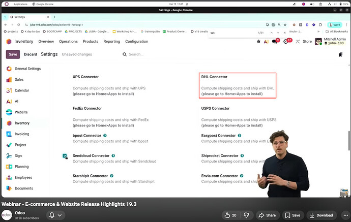Click the Discard button

point(30,54)
